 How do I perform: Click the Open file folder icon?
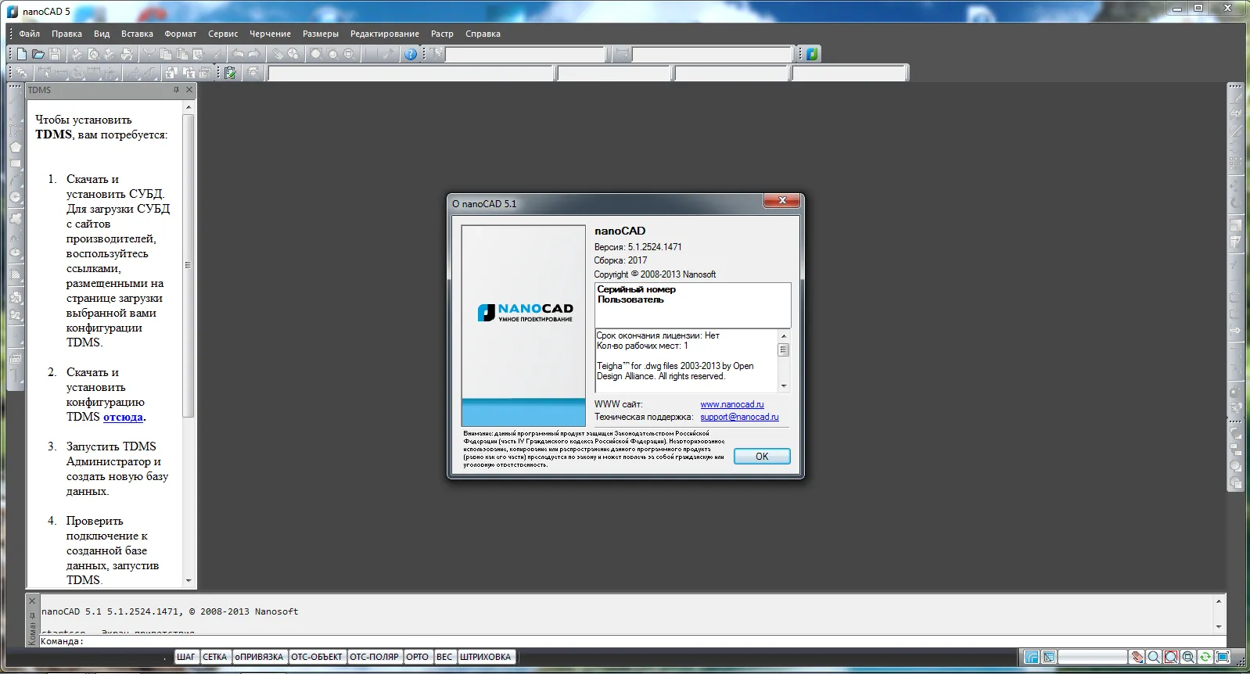pyautogui.click(x=38, y=54)
